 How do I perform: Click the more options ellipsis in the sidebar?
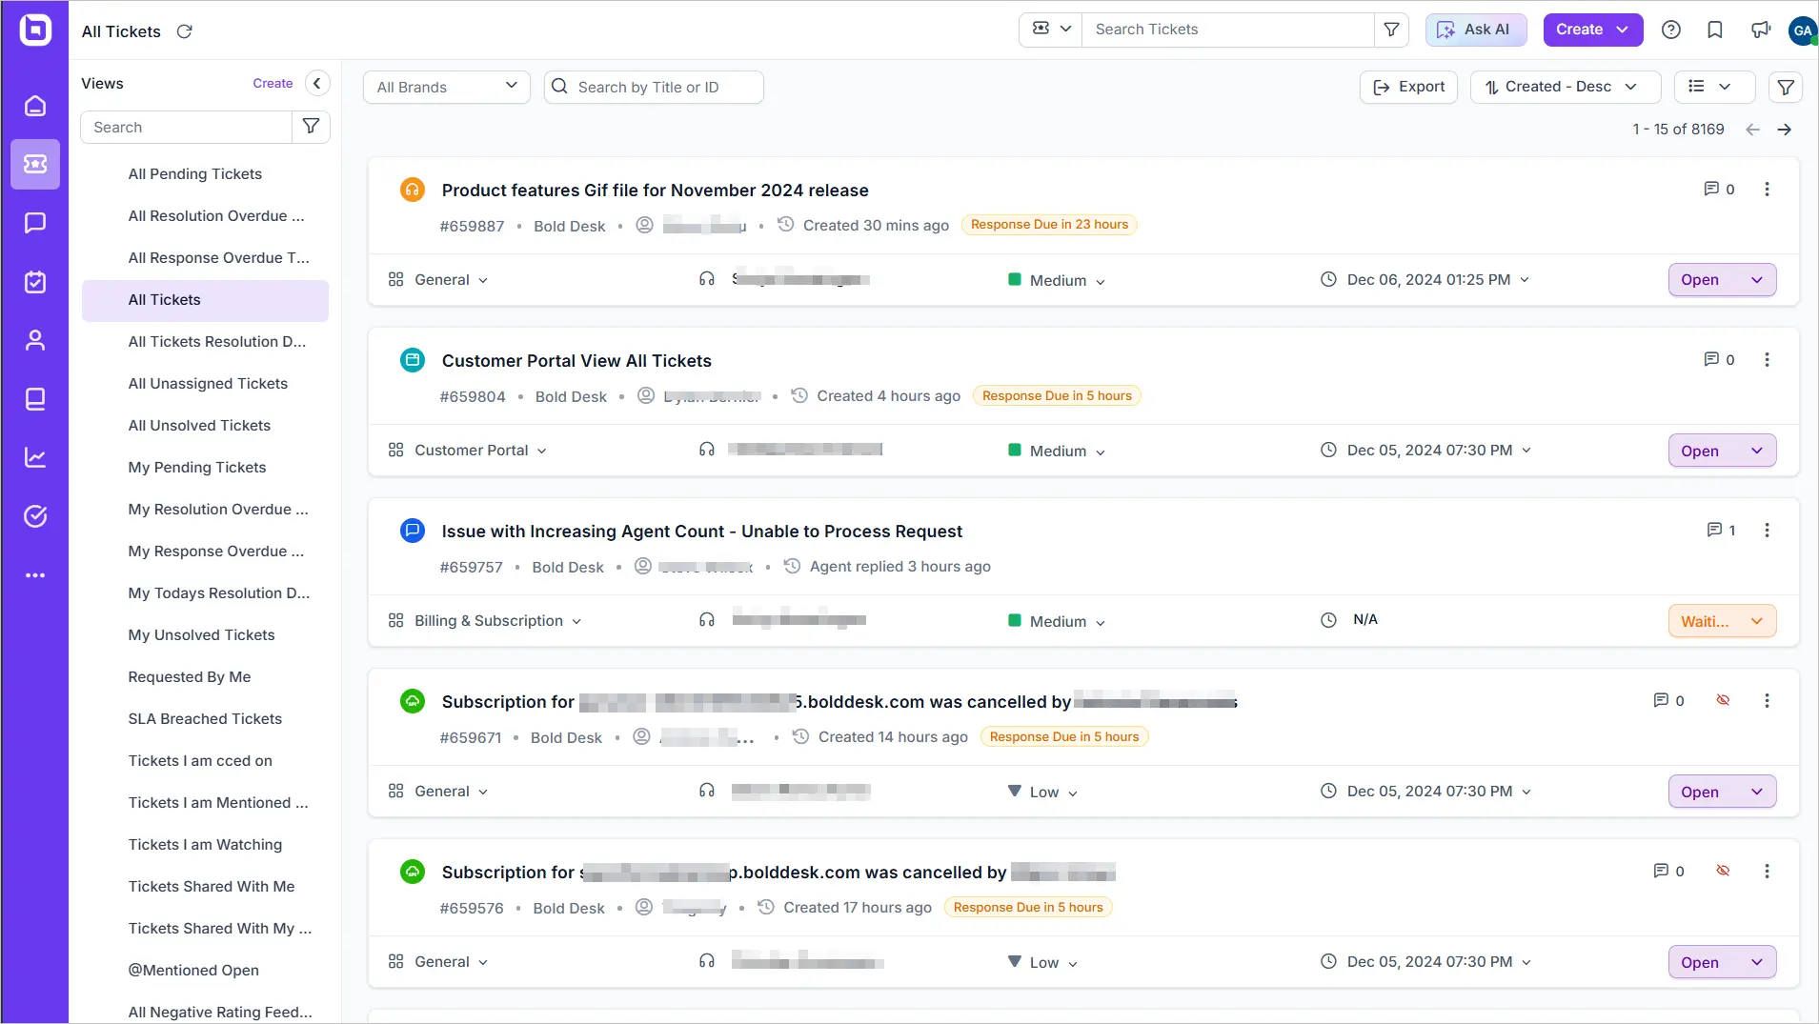[x=35, y=575]
